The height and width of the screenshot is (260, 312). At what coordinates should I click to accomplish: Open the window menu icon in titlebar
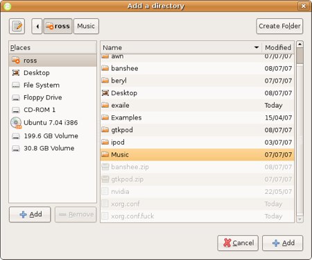8,6
